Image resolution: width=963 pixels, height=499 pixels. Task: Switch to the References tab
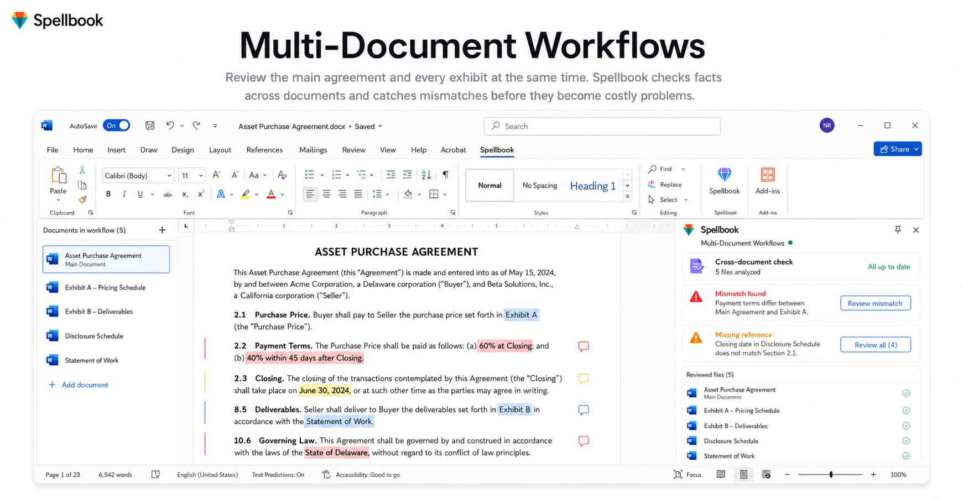264,150
